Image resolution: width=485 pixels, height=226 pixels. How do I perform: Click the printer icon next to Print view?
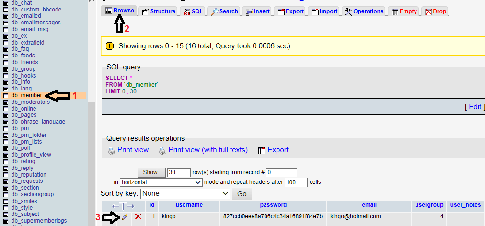click(111, 150)
